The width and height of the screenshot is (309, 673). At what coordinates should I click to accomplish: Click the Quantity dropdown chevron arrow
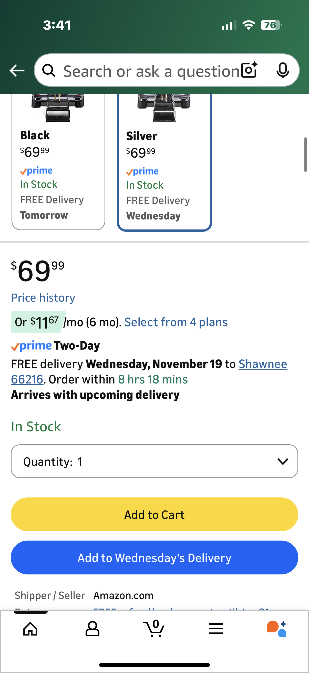click(283, 462)
